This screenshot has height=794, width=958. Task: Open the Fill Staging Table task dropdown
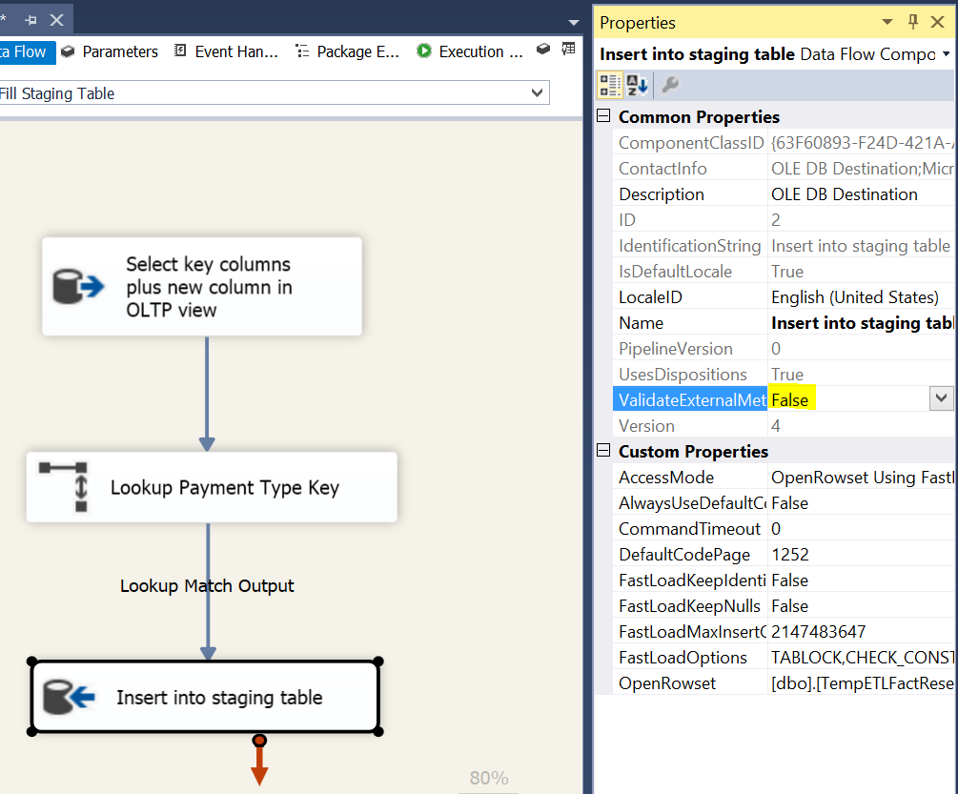coord(537,93)
